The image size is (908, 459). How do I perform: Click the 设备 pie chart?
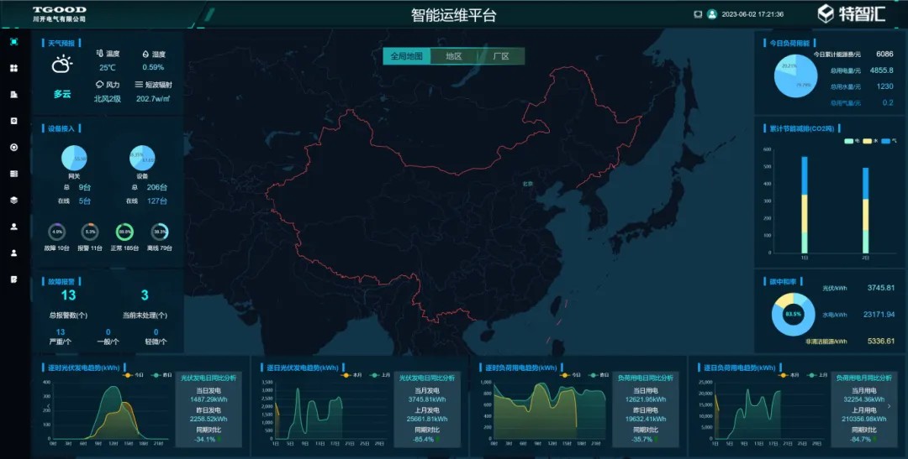tap(142, 158)
